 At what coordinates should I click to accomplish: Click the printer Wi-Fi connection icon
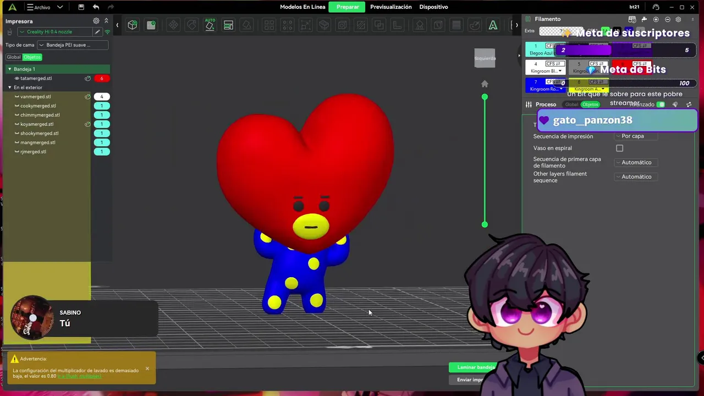point(107,32)
